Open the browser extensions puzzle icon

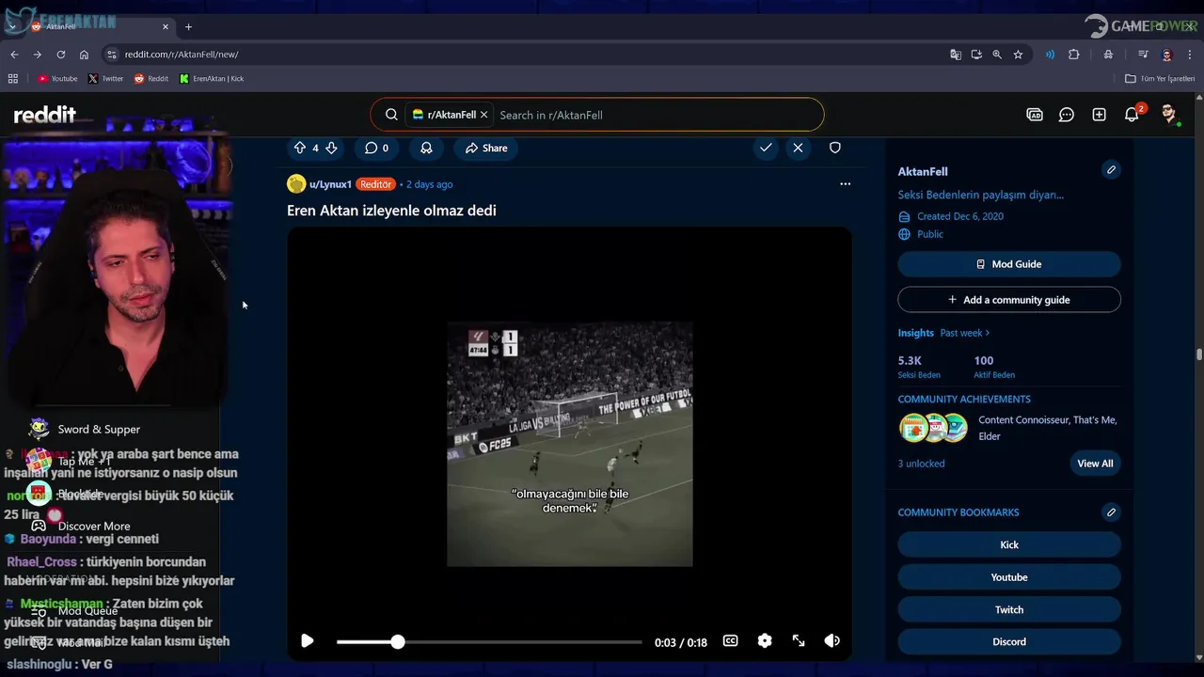[1074, 55]
